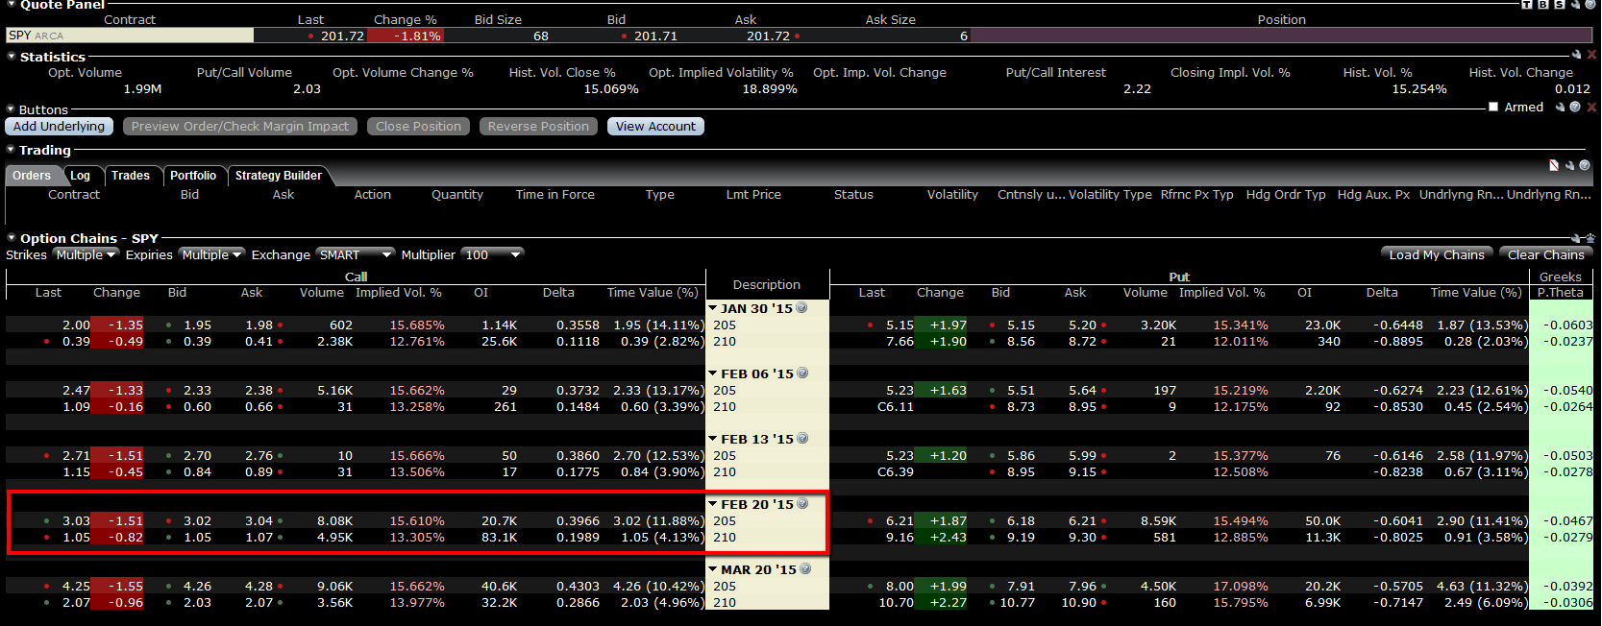Image resolution: width=1602 pixels, height=626 pixels.
Task: Collapse the FEB 13 '15 expiry group
Action: tap(713, 439)
